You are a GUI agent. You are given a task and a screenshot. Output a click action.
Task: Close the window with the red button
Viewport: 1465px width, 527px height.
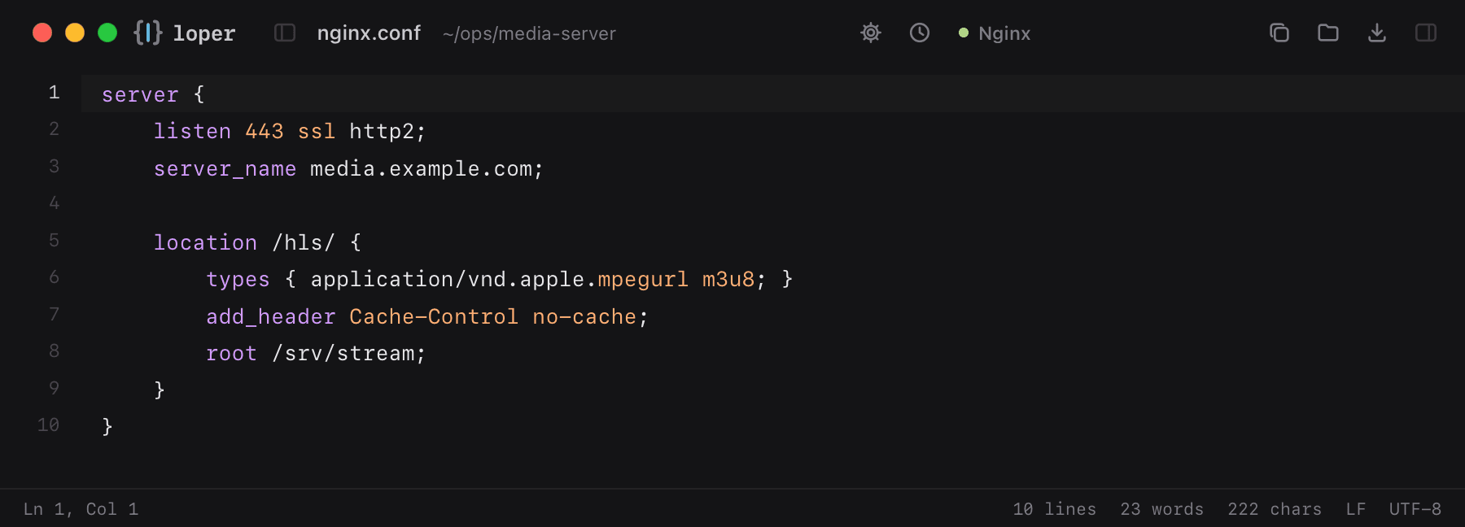coord(42,33)
